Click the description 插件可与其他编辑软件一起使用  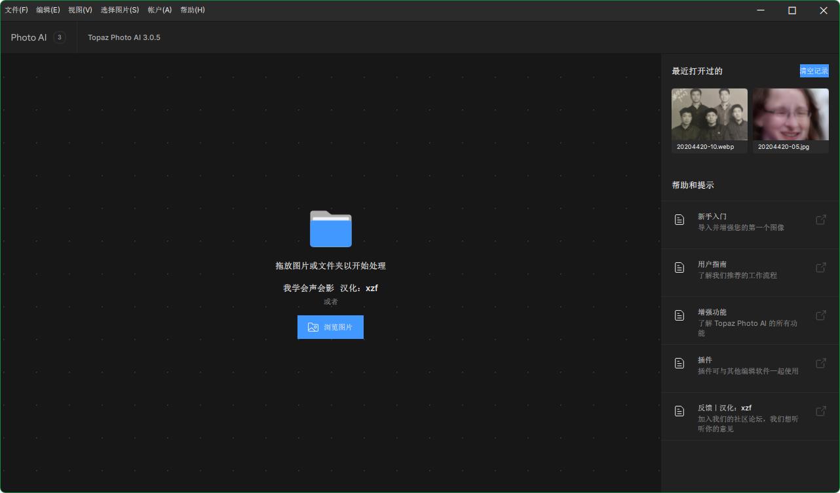coord(748,371)
